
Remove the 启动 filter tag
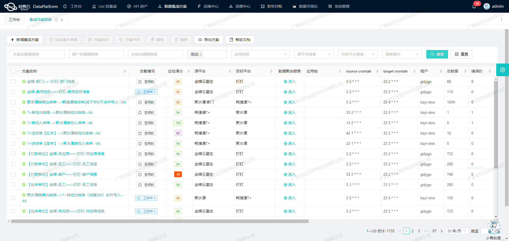point(201,54)
